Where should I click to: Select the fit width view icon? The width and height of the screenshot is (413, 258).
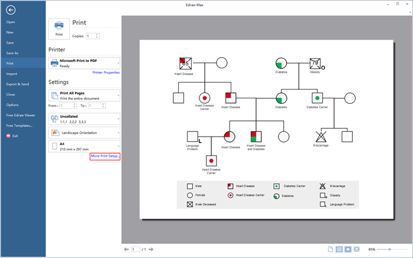coord(357,250)
